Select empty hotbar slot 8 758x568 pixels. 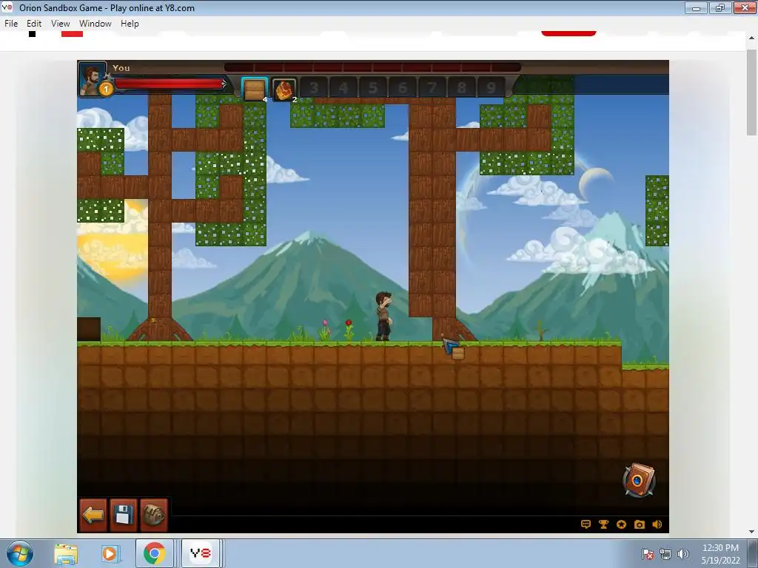pyautogui.click(x=461, y=88)
